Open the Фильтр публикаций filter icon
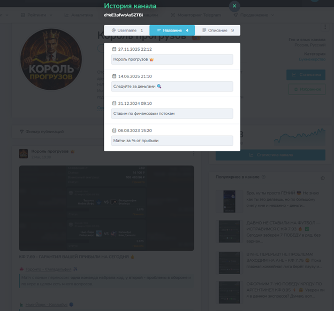The image size is (334, 311). coord(21,131)
